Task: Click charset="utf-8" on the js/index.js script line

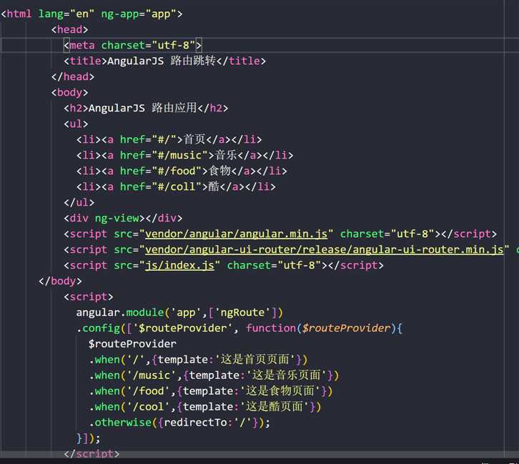Action: coord(275,266)
